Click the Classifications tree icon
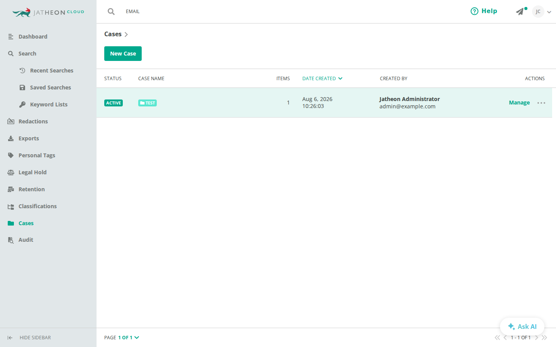 point(11,206)
